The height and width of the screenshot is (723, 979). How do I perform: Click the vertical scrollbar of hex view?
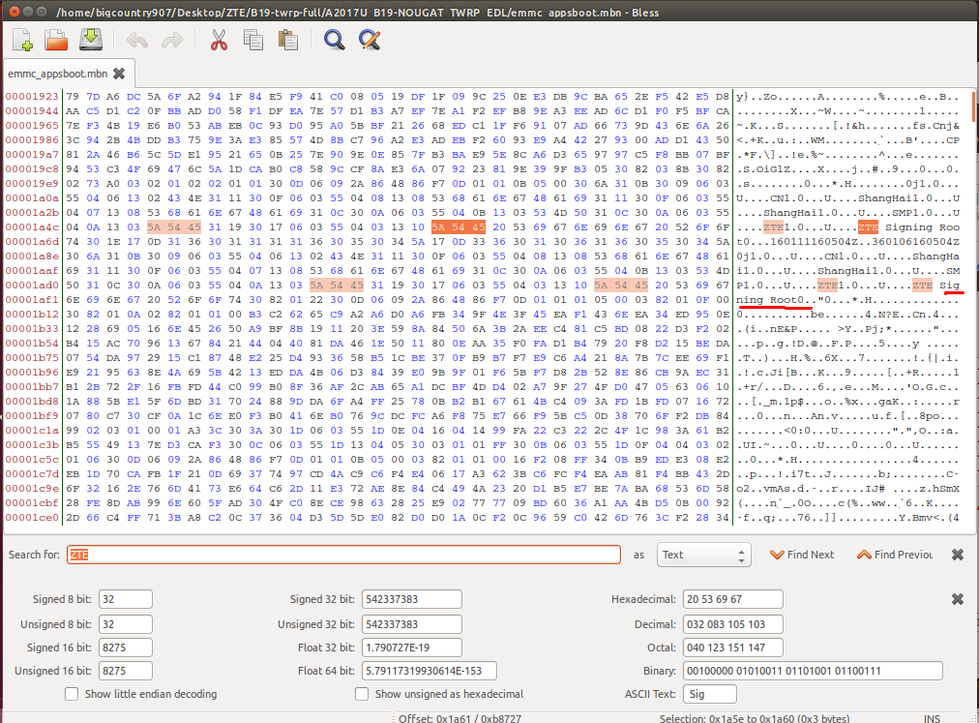[972, 290]
